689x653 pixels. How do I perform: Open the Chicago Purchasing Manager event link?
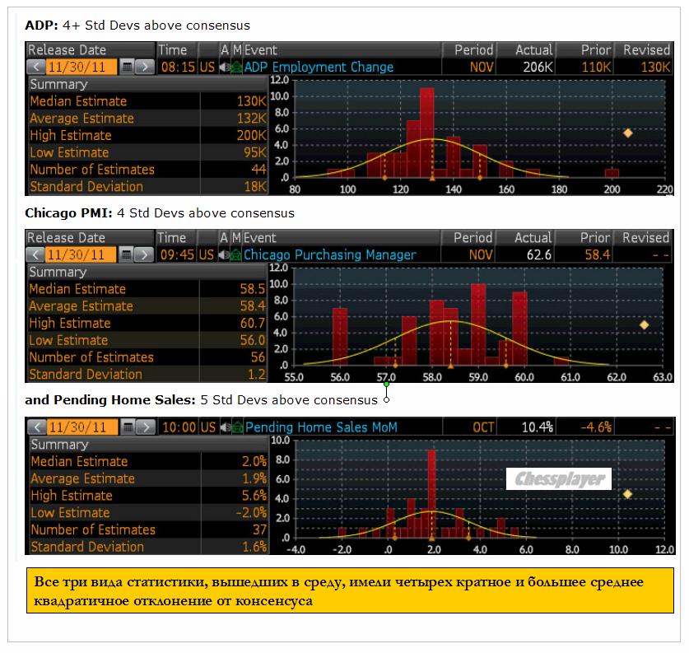[x=329, y=254]
